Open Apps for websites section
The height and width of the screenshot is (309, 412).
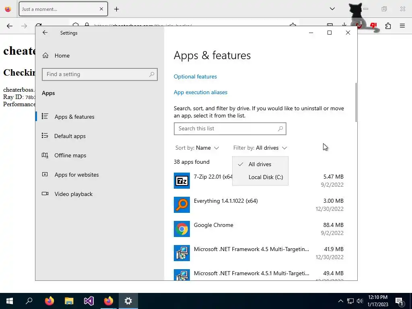tap(76, 175)
